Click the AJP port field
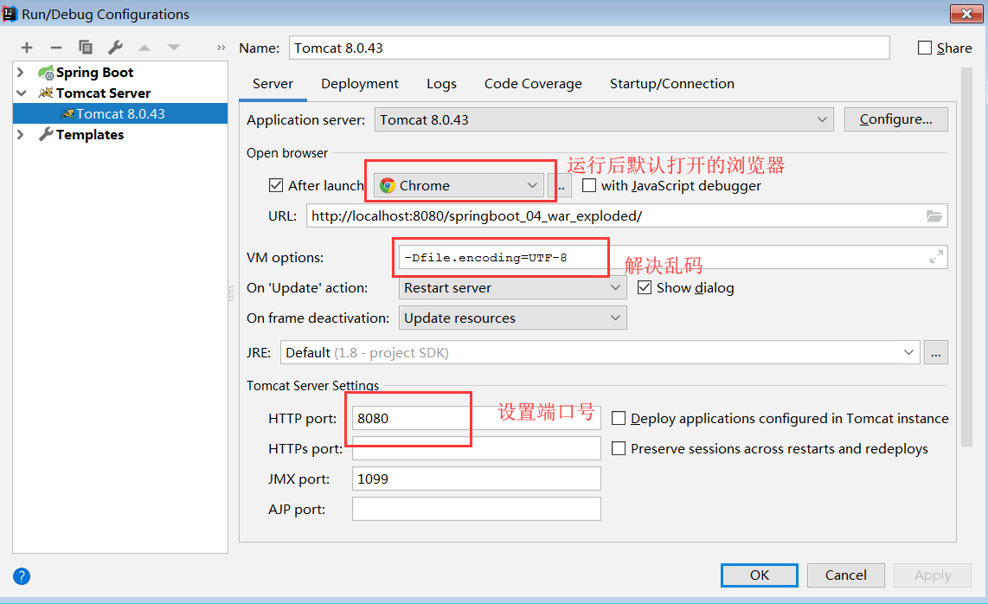Screen dimensions: 988x604 pyautogui.click(x=477, y=509)
